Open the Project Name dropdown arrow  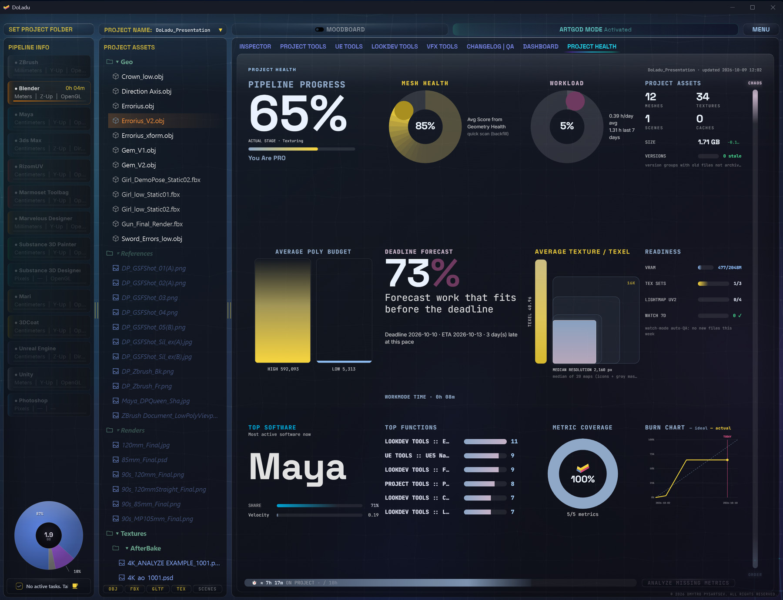coord(221,30)
